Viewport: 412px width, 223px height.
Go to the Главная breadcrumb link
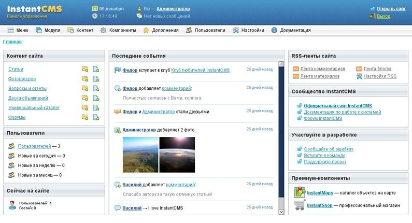[12, 41]
